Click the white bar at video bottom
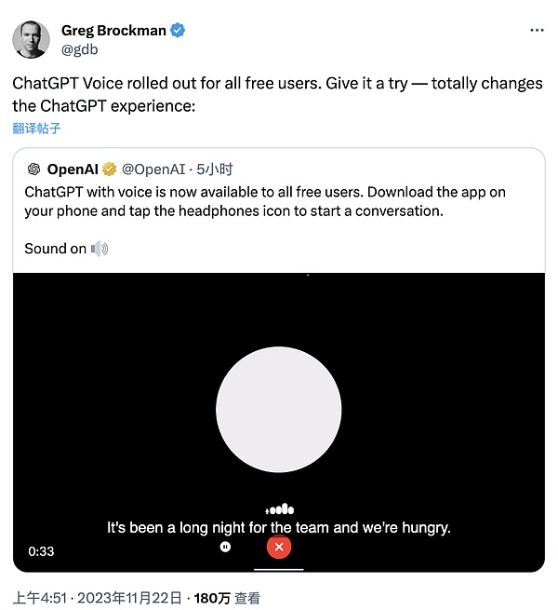The image size is (558, 610). [279, 569]
